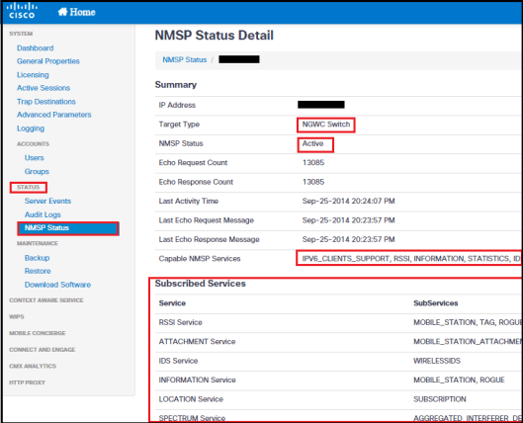Viewport: 523px width, 423px height.
Task: Click the 'SUBSCRIPTION' subservice cell
Action: point(440,399)
